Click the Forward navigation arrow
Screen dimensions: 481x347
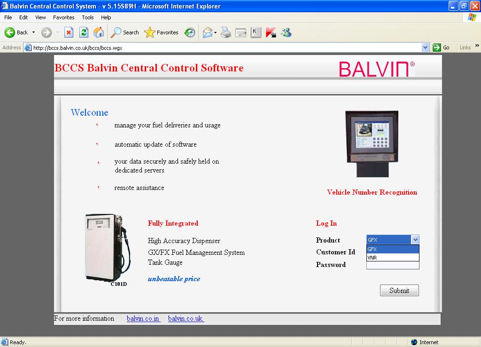pyautogui.click(x=47, y=32)
